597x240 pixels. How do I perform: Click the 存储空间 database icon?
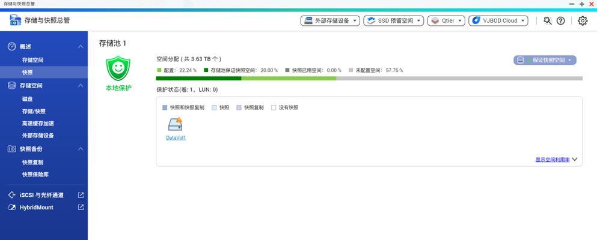[12, 86]
